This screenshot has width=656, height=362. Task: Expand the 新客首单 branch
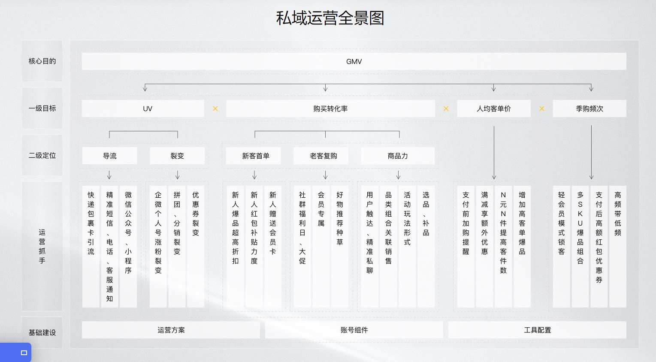(254, 156)
